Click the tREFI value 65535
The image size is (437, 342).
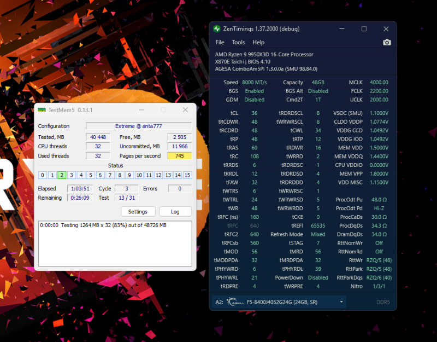(318, 225)
